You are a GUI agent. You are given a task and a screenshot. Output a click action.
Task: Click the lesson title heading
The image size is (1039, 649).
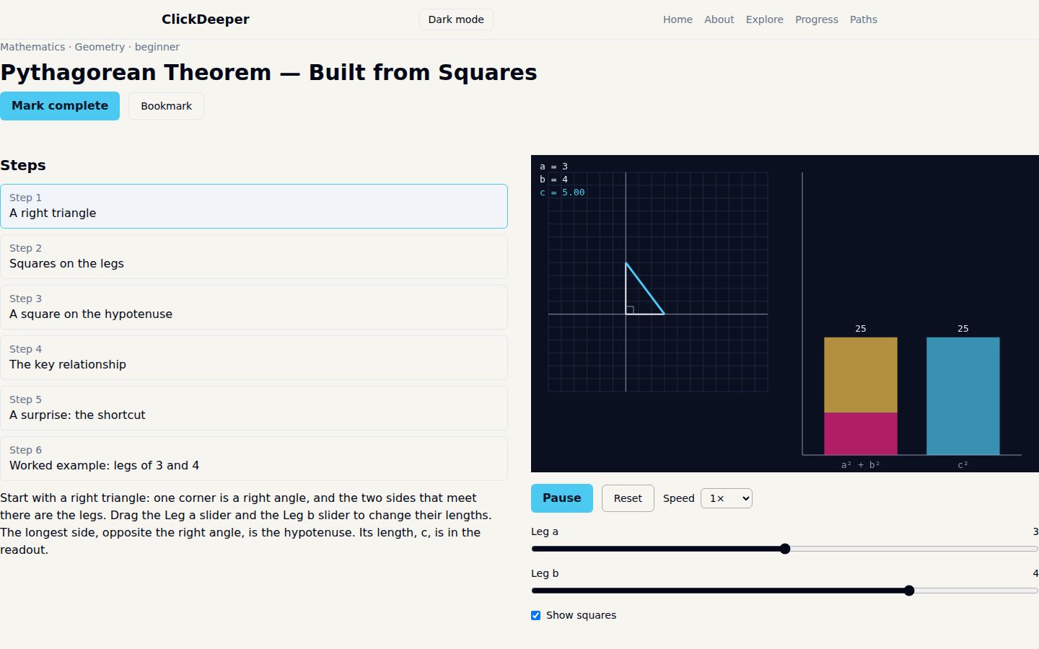(268, 73)
